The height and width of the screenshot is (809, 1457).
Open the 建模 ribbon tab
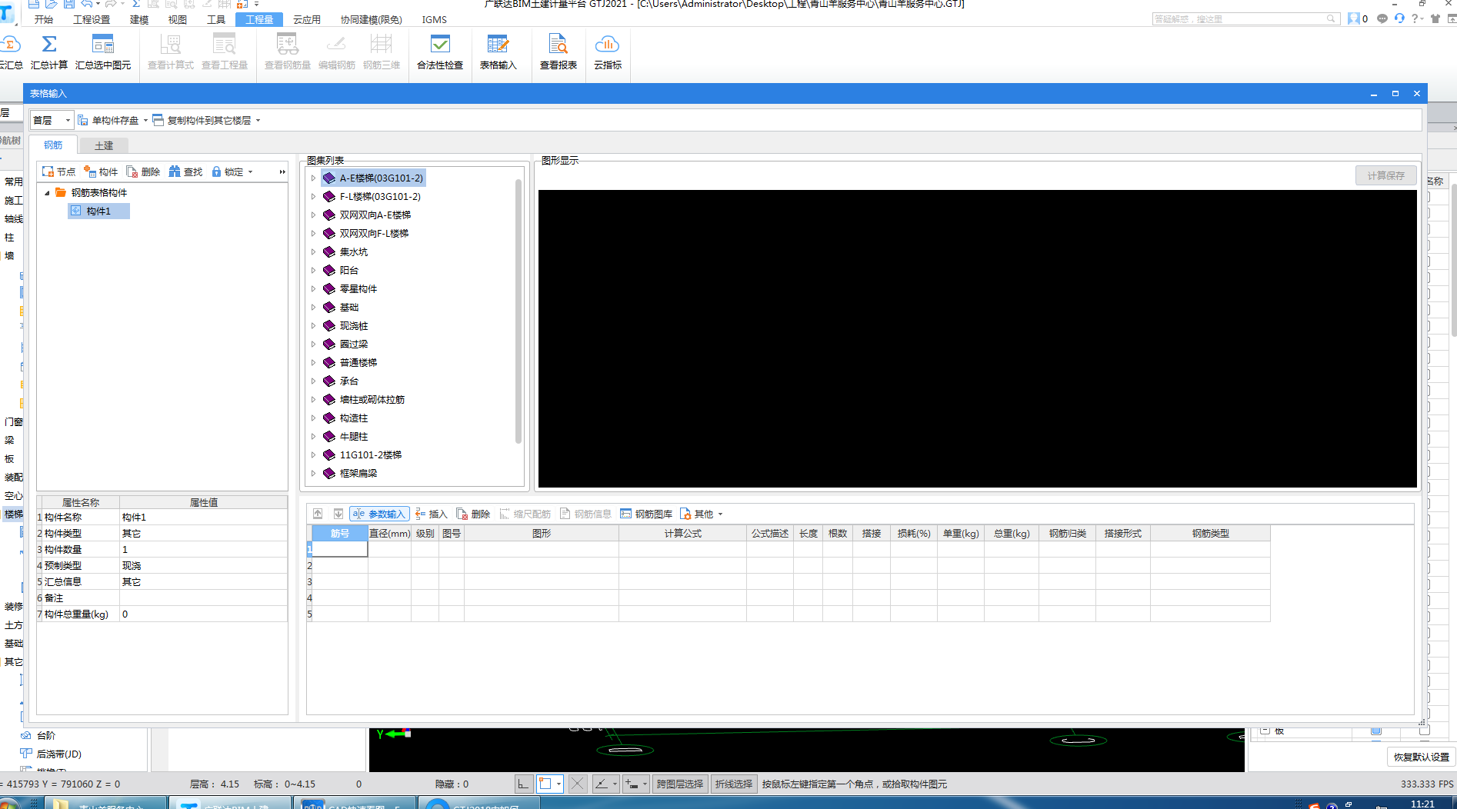pyautogui.click(x=139, y=19)
